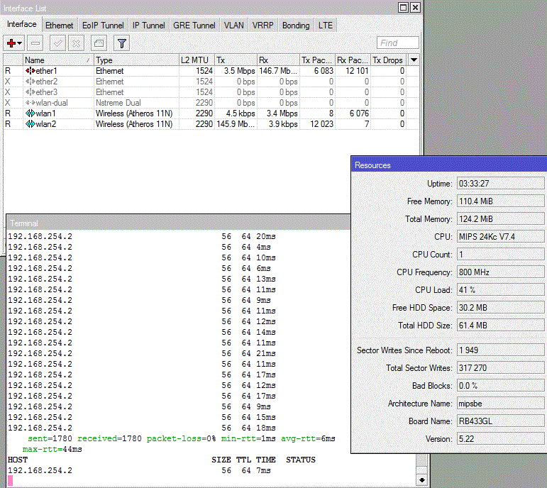Click the Comment toolbar button
The height and width of the screenshot is (488, 547).
tap(99, 43)
